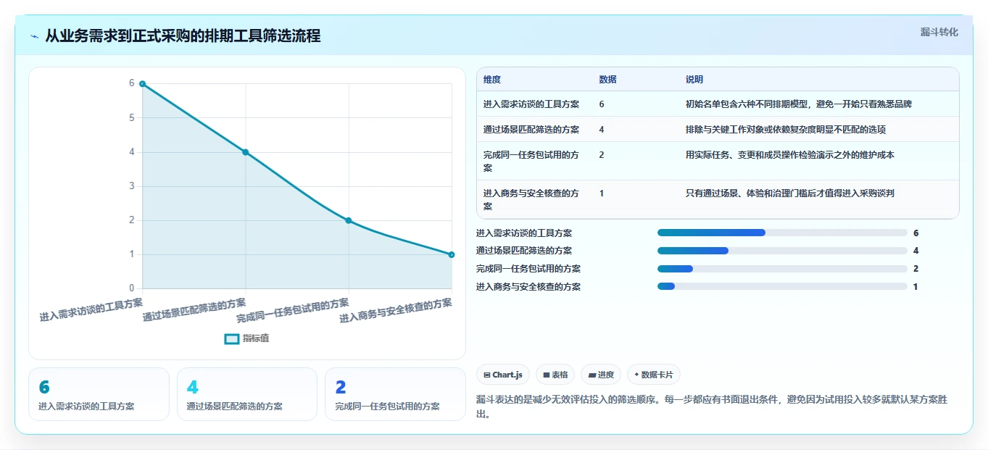This screenshot has width=988, height=450.
Task: Click the 数据卡片 tag chip
Action: 654,375
